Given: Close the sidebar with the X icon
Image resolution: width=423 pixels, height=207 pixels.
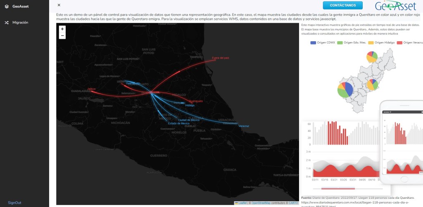Looking at the screenshot, I should click(59, 5).
